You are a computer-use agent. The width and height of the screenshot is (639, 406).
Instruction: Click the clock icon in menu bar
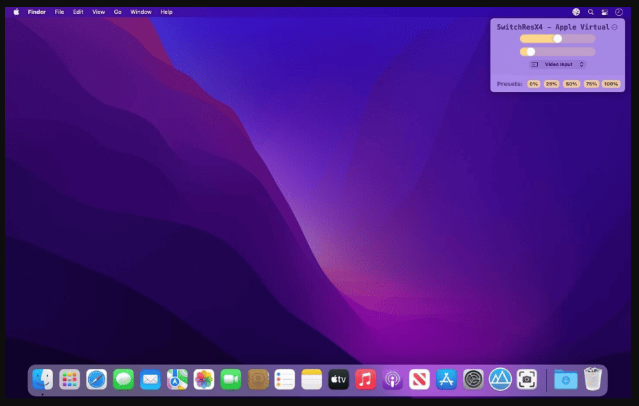tap(618, 12)
